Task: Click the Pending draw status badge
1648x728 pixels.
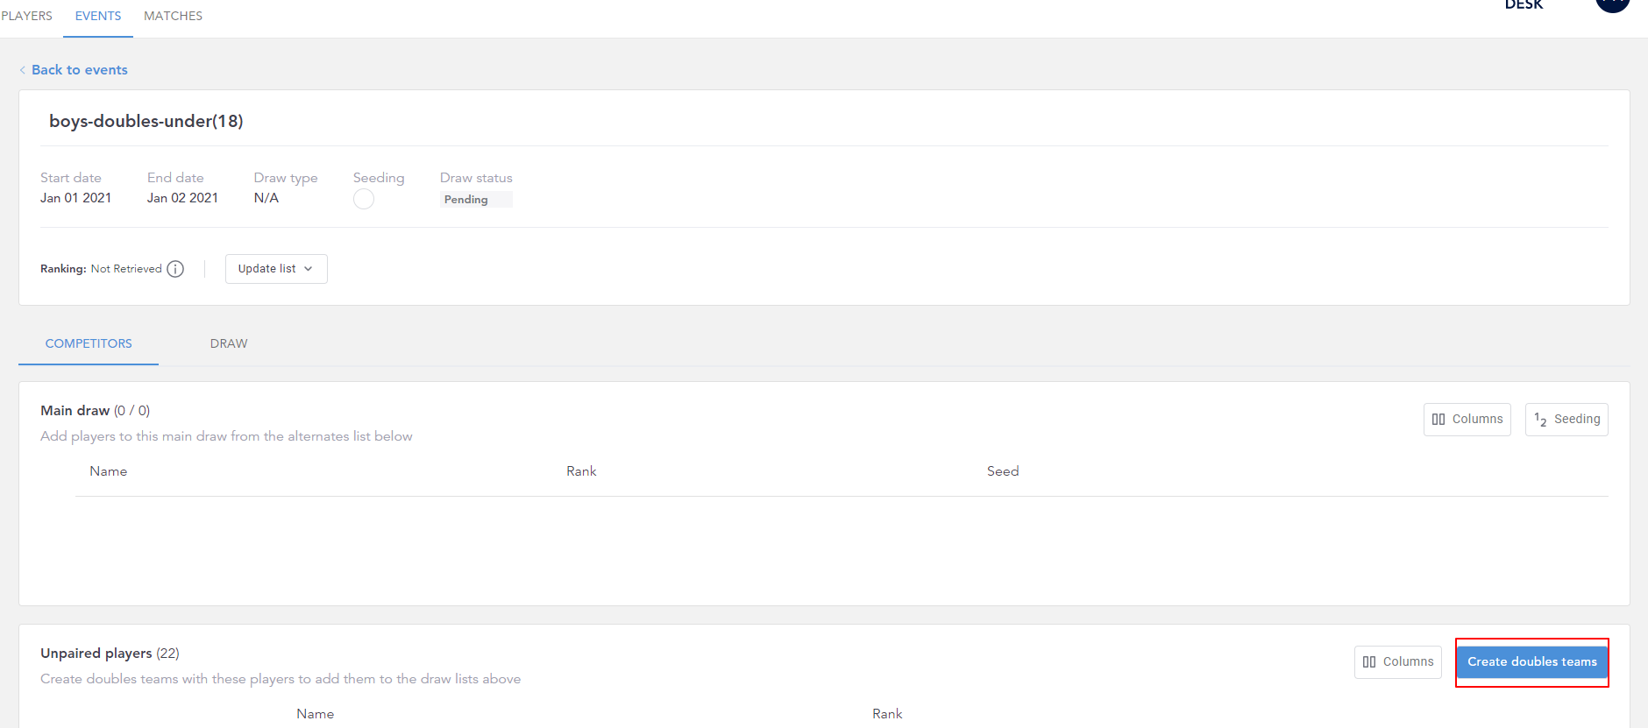Action: pyautogui.click(x=466, y=200)
